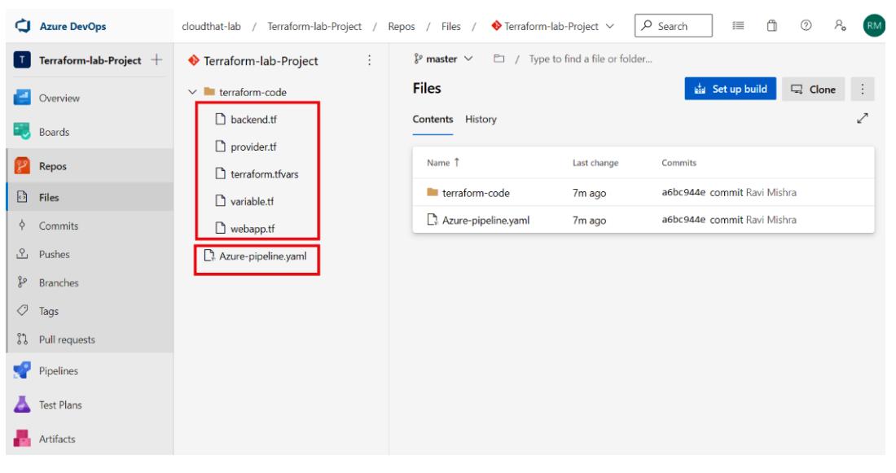
Task: Click the Azure DevOps logo icon
Action: (22, 26)
